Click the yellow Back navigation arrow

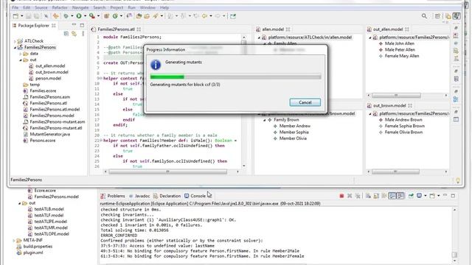(205, 16)
